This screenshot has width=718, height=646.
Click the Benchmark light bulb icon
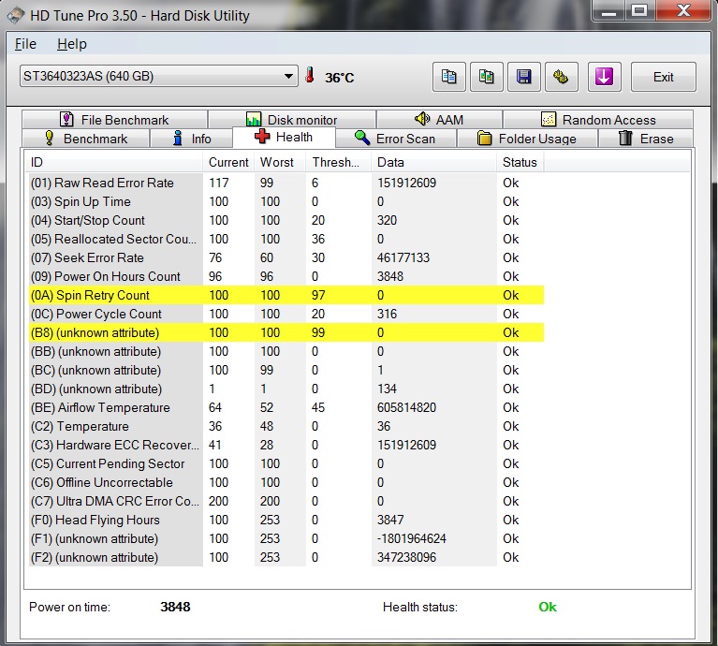pyautogui.click(x=49, y=139)
